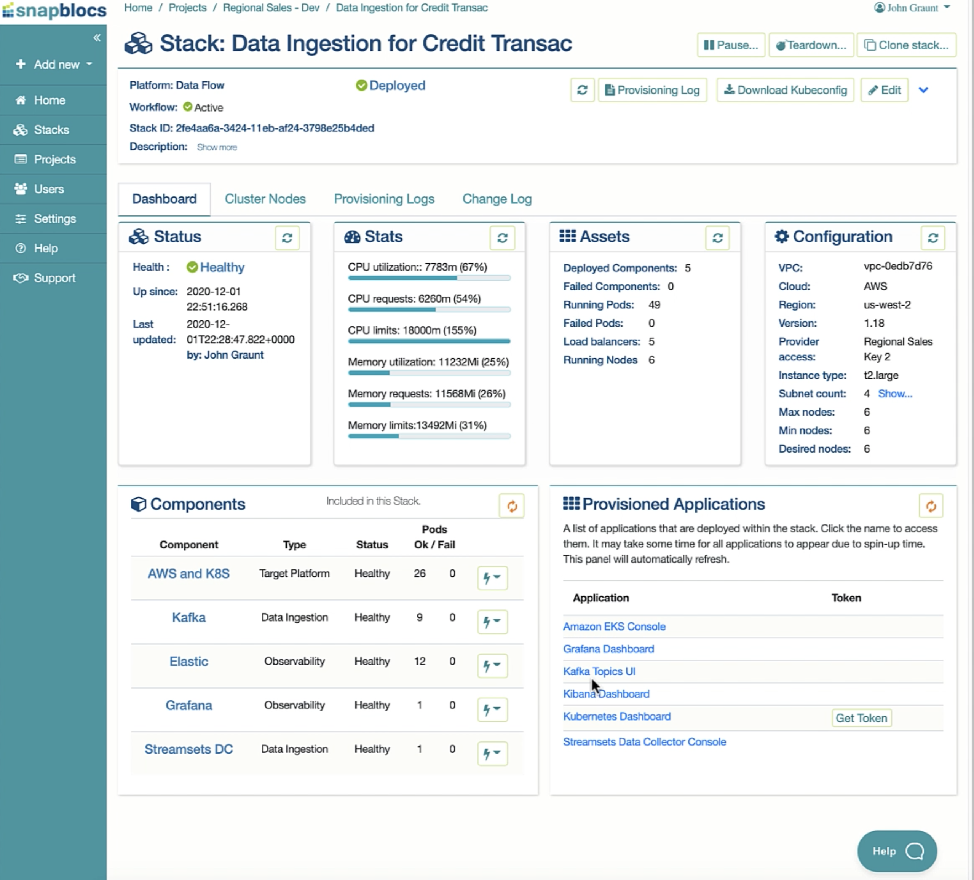Open the Kafka component actions dropdown

492,621
